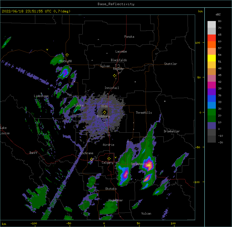Click the Limestone label
The height and width of the screenshot is (227, 232).
click(x=41, y=96)
